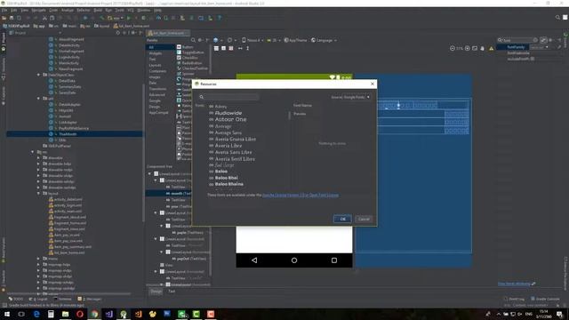
Task: Click the Help question mark toolbar icon
Action: 220,18
